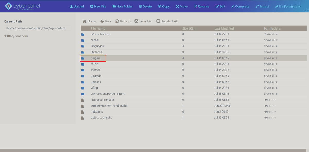Image resolution: width=309 pixels, height=152 pixels.
Task: Go Home in the file browser
Action: pyautogui.click(x=89, y=21)
